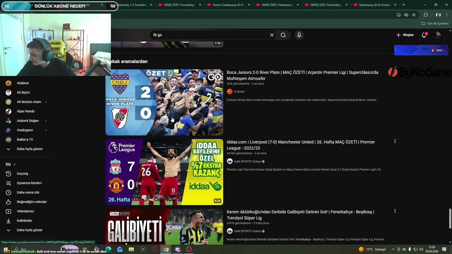This screenshot has width=452, height=254.
Task: Open Chrome three-dot menu
Action: click(x=447, y=15)
